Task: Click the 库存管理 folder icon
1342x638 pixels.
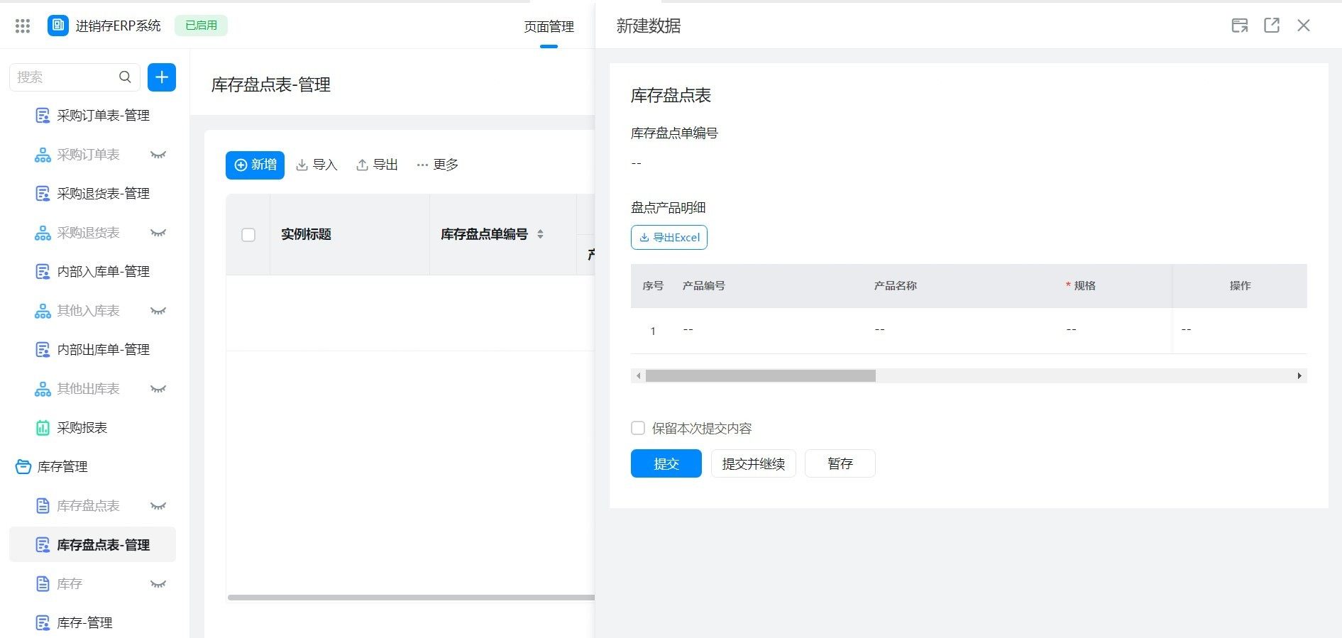Action: click(23, 467)
